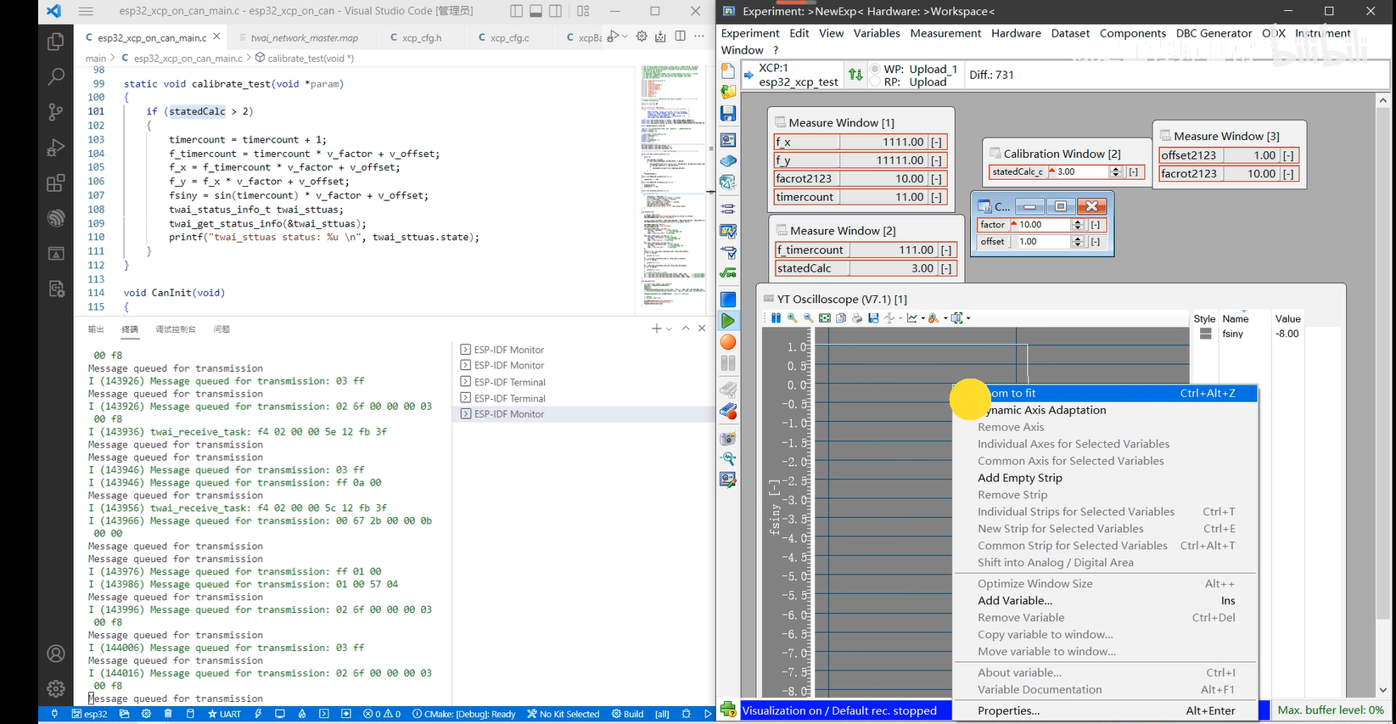The width and height of the screenshot is (1396, 724).
Task: Open the Run and Debug view
Action: pos(56,147)
